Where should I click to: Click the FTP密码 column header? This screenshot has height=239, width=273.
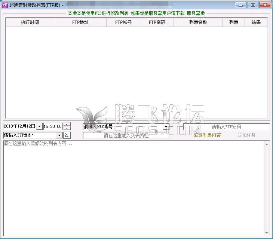(x=157, y=22)
